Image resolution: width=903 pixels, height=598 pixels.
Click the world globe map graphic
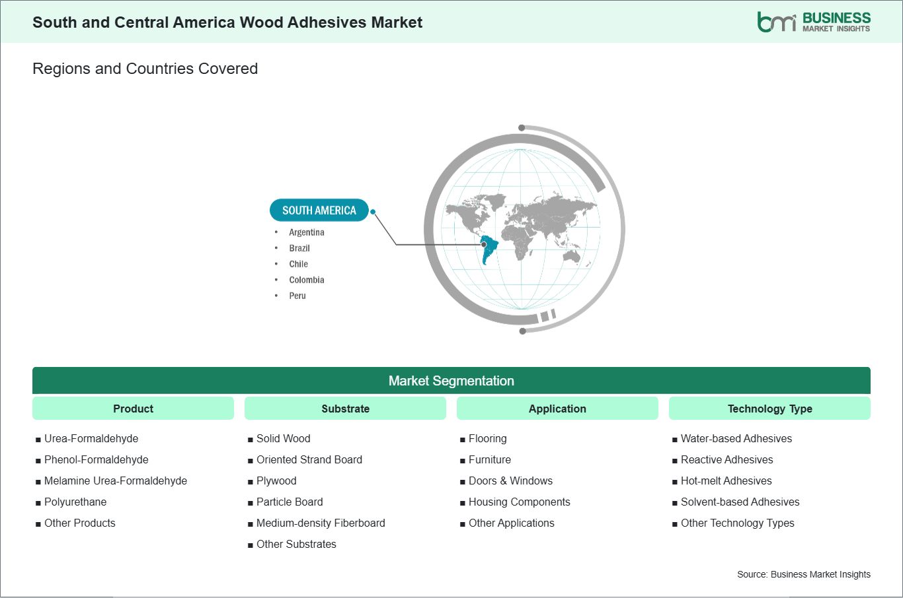click(524, 229)
